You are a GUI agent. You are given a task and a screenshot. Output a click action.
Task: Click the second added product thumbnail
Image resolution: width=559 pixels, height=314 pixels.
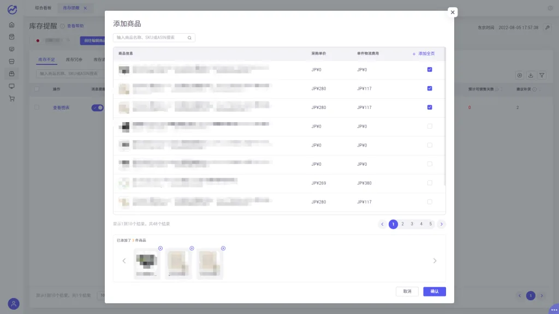click(x=179, y=264)
